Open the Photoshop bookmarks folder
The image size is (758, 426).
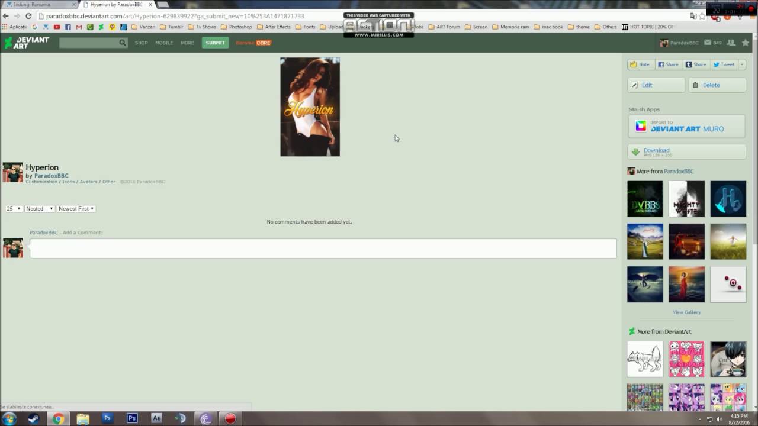[x=236, y=27]
